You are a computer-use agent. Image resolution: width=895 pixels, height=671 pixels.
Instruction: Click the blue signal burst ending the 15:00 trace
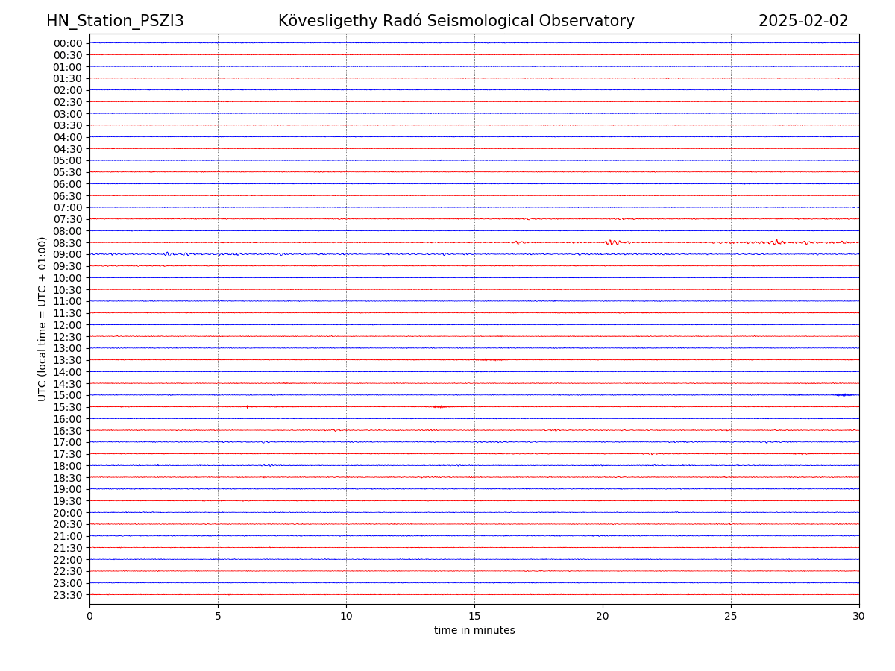tap(844, 394)
